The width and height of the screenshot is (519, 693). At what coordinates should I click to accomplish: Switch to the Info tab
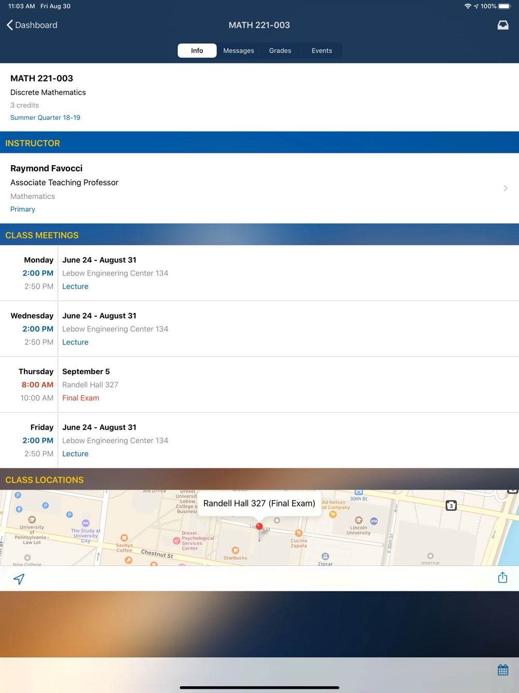coord(197,50)
